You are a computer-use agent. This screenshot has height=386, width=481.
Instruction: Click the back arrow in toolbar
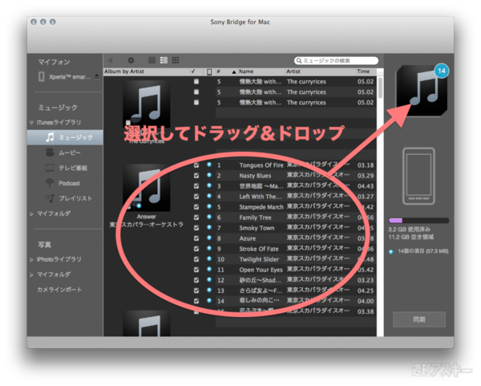coord(111,60)
